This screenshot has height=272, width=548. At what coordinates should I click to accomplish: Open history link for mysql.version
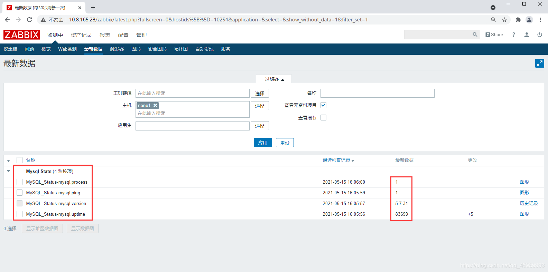529,203
